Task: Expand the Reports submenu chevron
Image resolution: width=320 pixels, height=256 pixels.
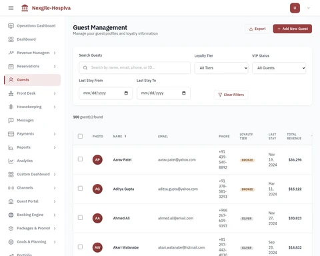Action: tap(55, 147)
